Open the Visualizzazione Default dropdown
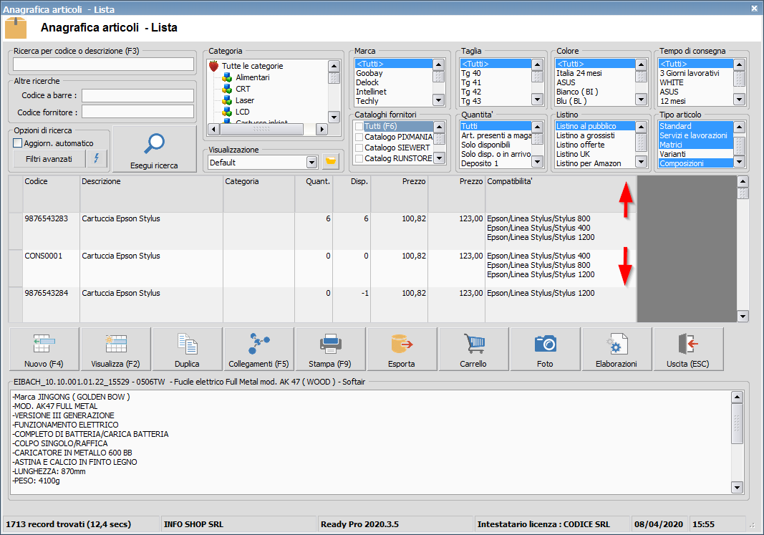Image resolution: width=764 pixels, height=535 pixels. point(312,163)
